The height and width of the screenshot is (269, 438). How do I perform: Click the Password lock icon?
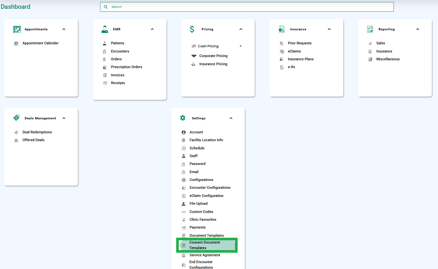183,164
